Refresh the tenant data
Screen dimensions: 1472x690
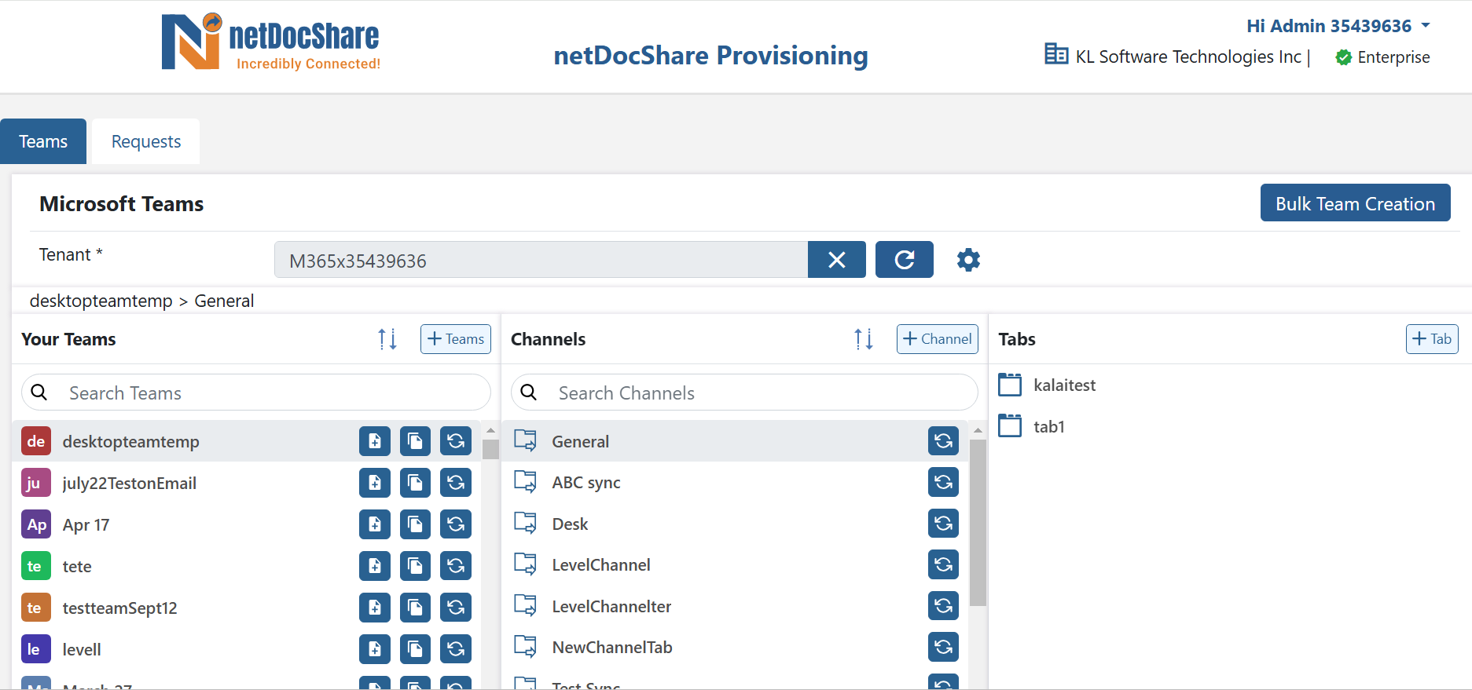[905, 260]
